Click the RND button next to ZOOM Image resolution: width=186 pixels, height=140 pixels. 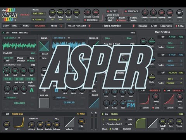pos(15,26)
